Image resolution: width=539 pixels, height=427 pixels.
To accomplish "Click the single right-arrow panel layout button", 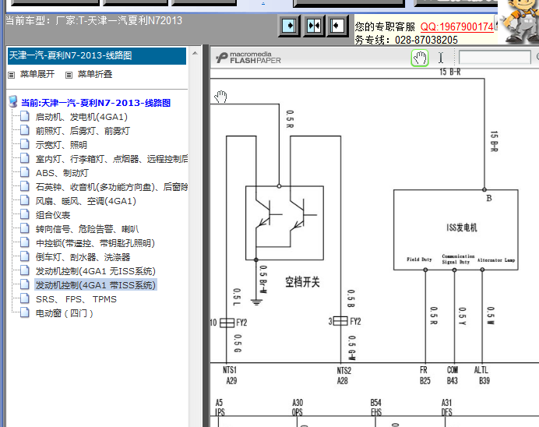I will pyautogui.click(x=289, y=26).
